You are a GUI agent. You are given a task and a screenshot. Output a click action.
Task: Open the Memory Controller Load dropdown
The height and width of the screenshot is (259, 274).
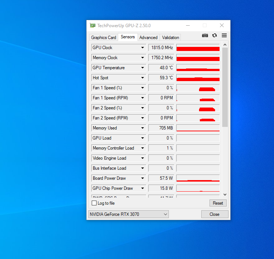(x=142, y=148)
